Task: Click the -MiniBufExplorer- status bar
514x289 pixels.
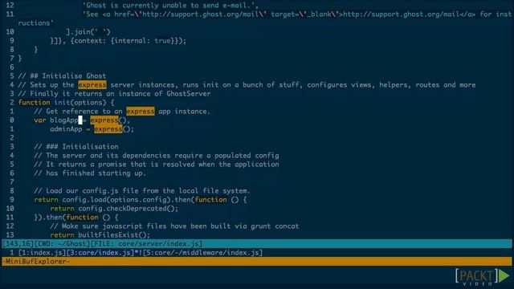Action: click(x=257, y=262)
